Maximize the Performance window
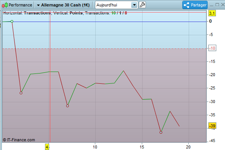 click(x=217, y=5)
